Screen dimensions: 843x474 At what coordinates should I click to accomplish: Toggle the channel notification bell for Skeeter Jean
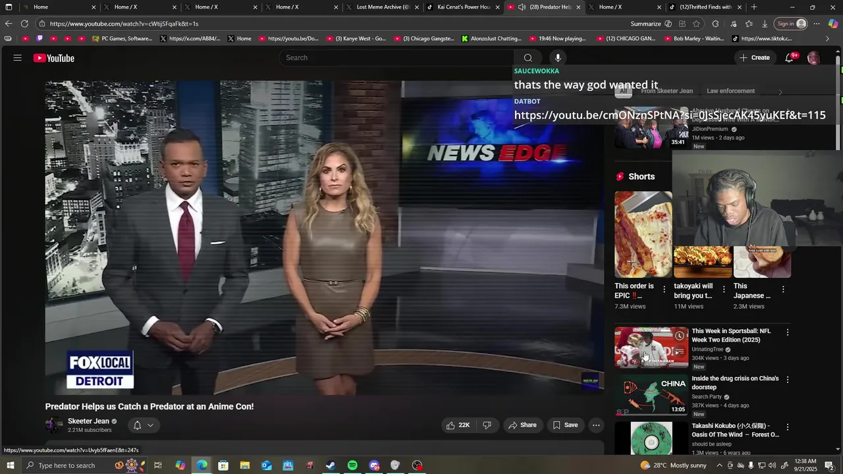point(143,425)
